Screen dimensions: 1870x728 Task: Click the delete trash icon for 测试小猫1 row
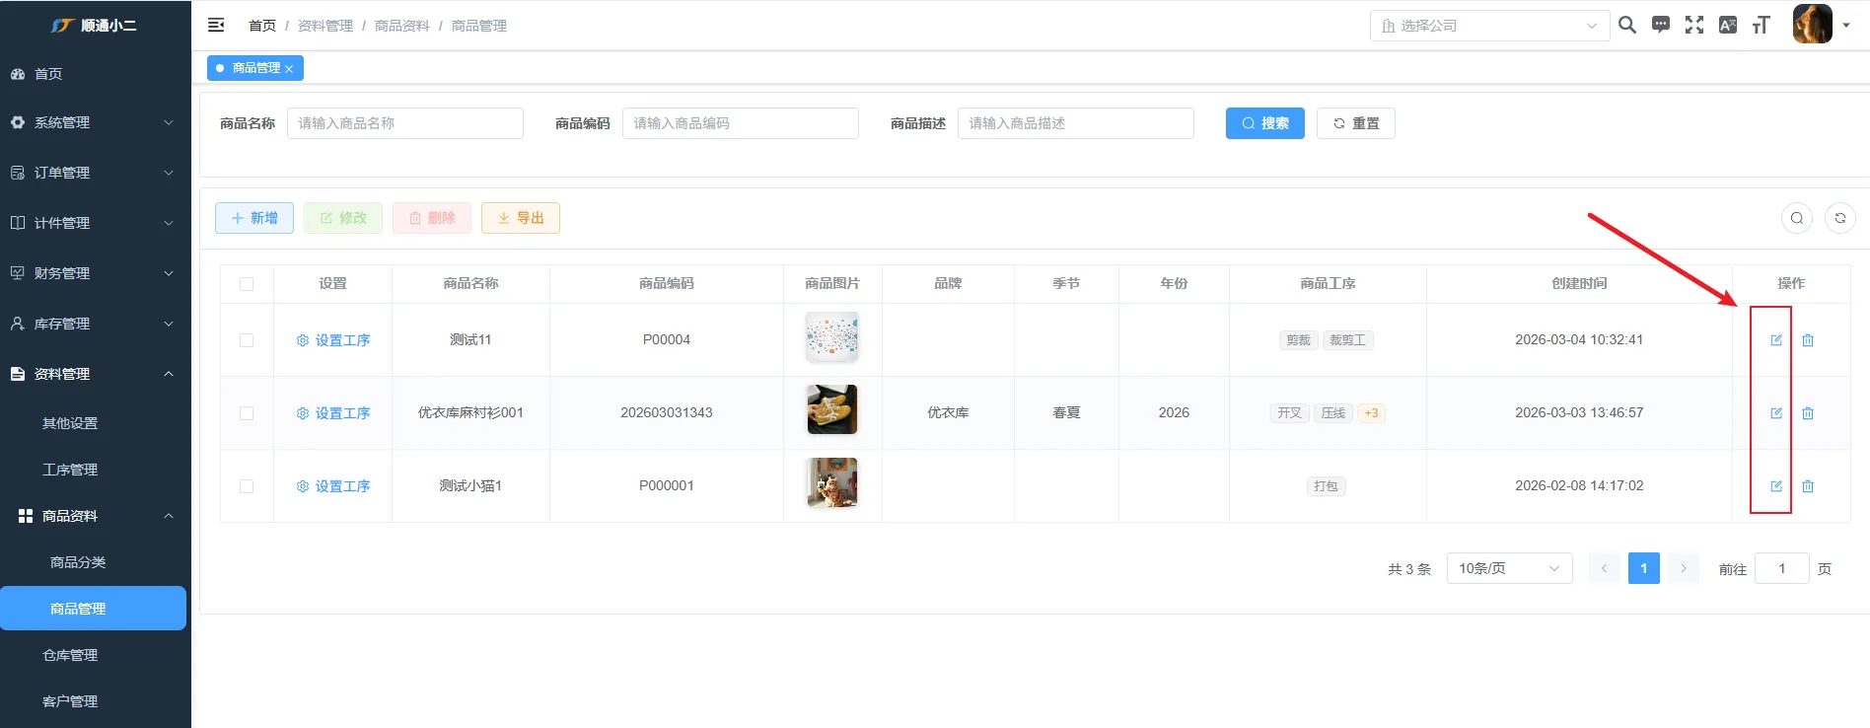click(1807, 486)
